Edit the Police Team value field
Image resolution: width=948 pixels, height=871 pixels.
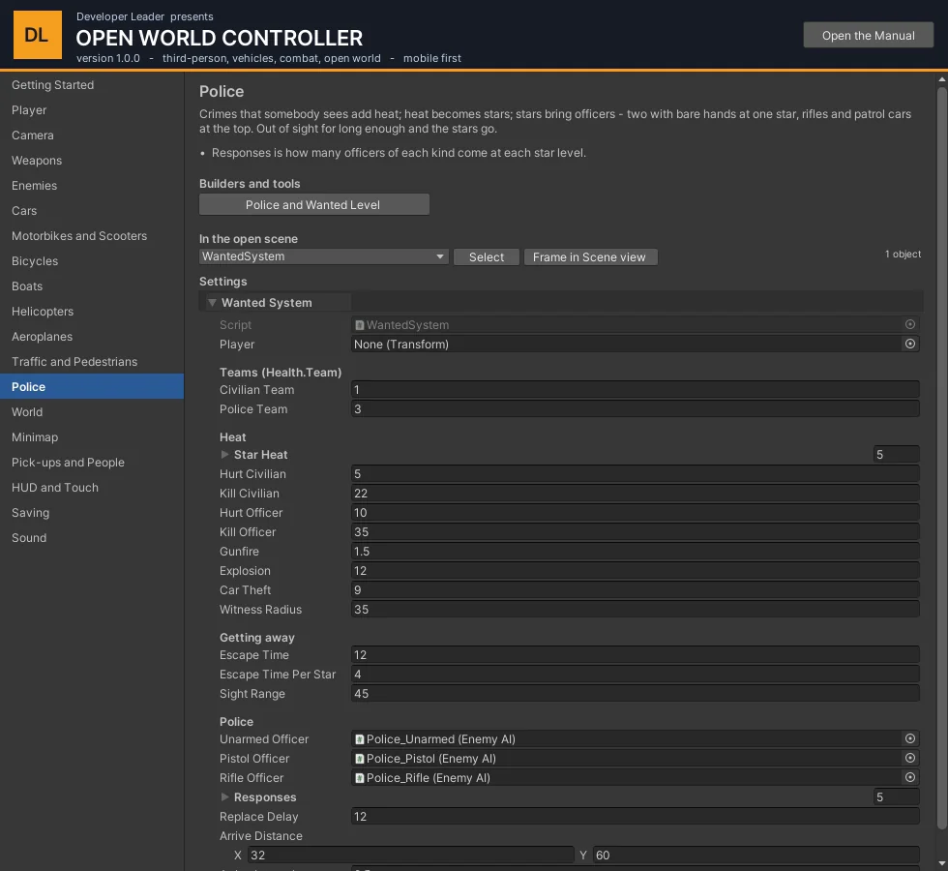click(635, 408)
